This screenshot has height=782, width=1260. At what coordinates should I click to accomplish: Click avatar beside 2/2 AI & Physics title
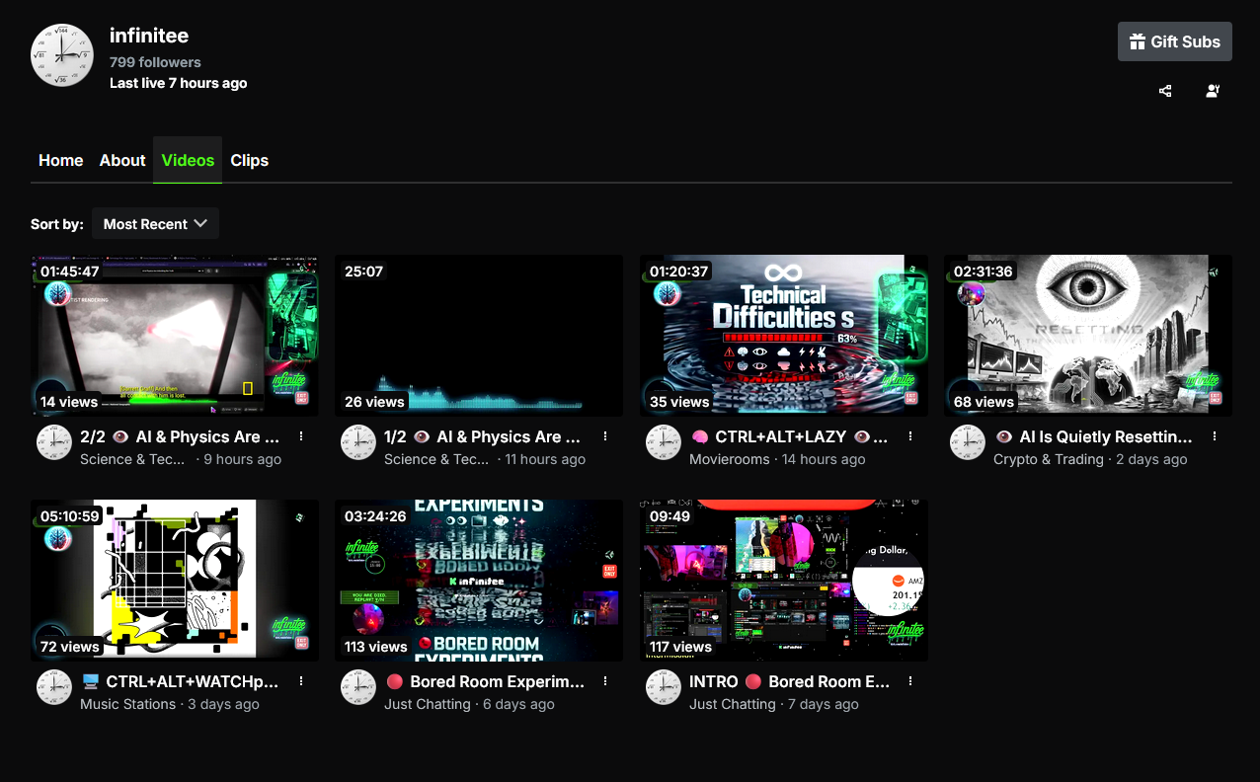point(54,442)
